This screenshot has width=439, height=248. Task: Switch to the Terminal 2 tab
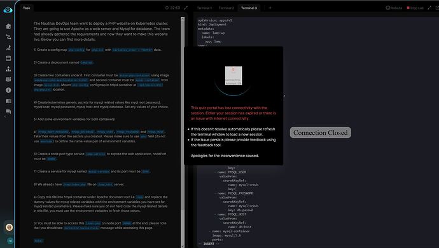coord(226,8)
